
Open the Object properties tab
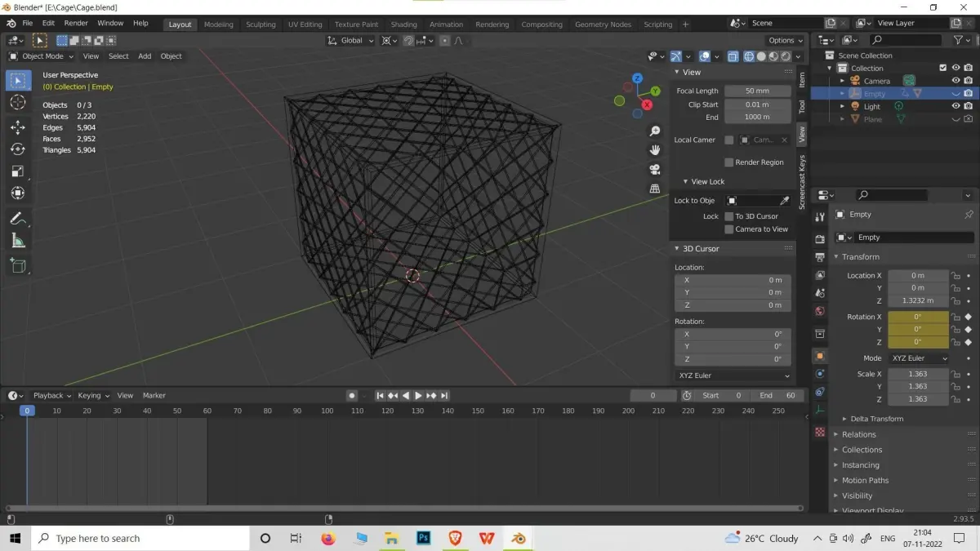[820, 356]
